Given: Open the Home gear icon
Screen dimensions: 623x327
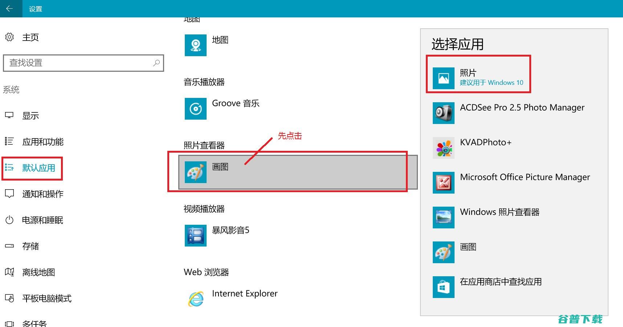Looking at the screenshot, I should [9, 37].
